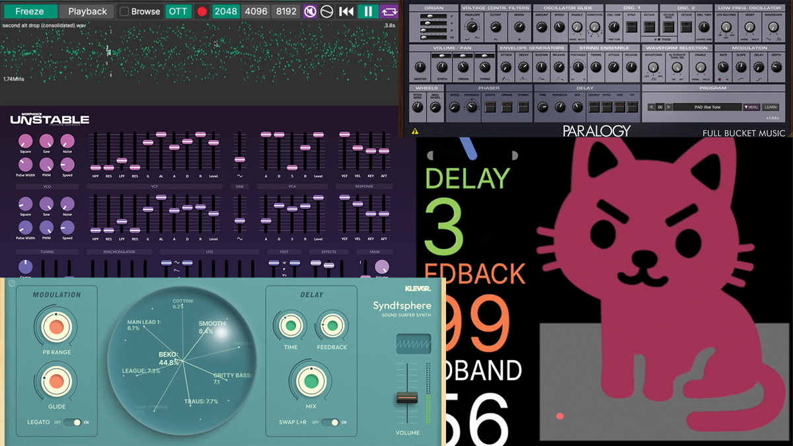Click the previous program arrow in Paralogy
Image resolution: width=793 pixels, height=446 pixels.
coord(651,107)
